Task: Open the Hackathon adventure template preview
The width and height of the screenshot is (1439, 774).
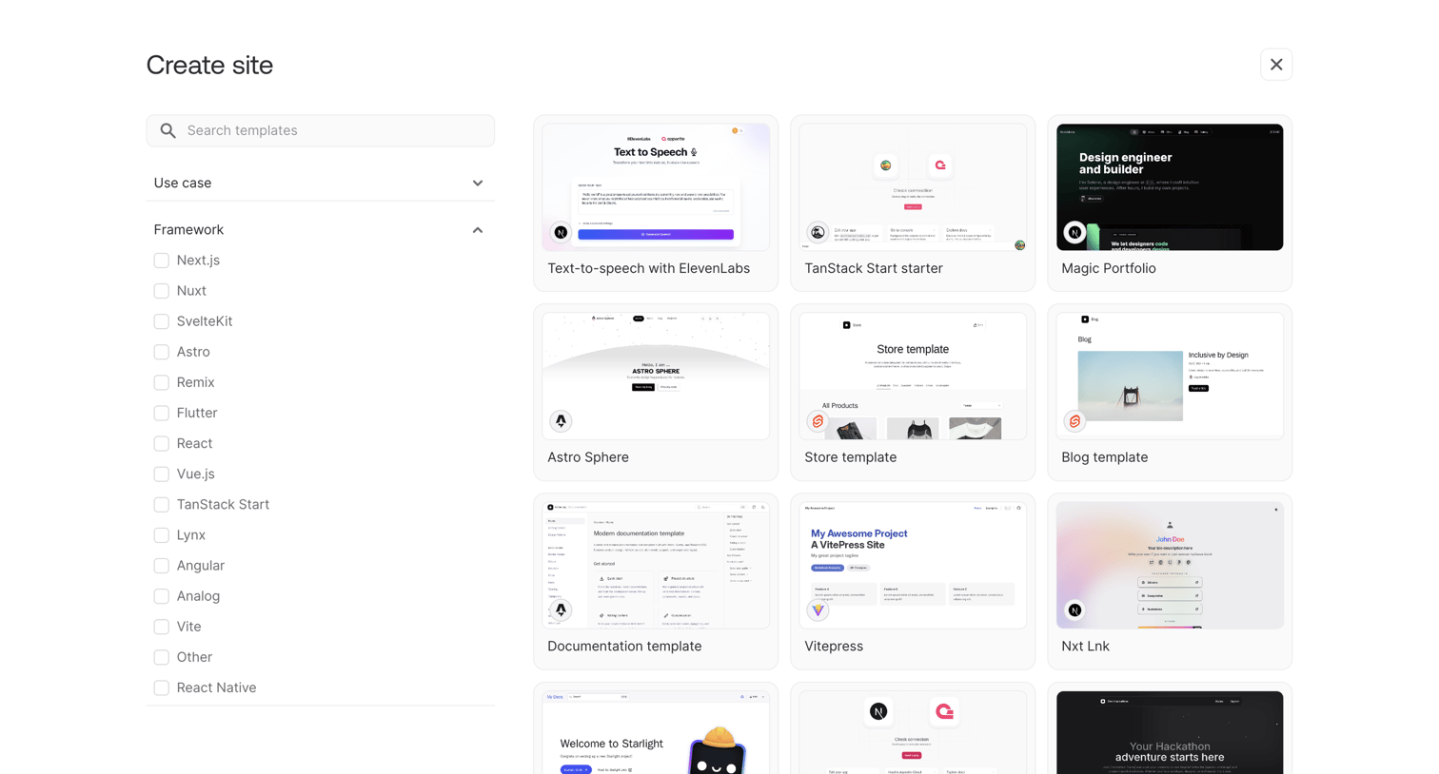Action: click(1170, 732)
